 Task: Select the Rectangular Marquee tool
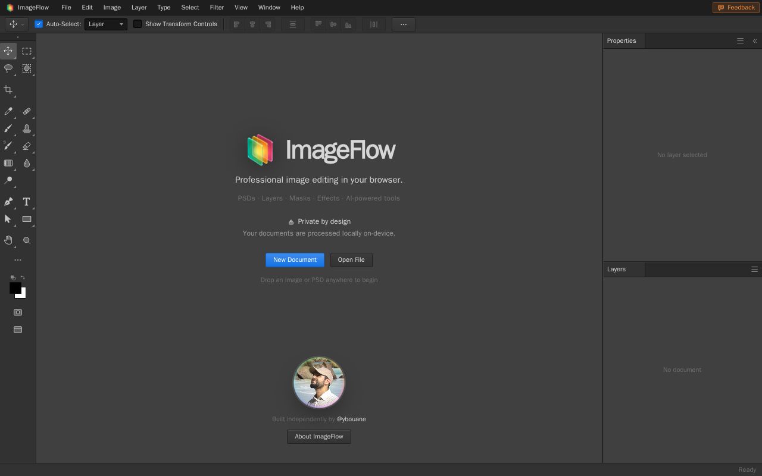[27, 51]
